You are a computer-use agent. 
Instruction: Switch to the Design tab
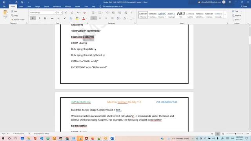[38, 6]
